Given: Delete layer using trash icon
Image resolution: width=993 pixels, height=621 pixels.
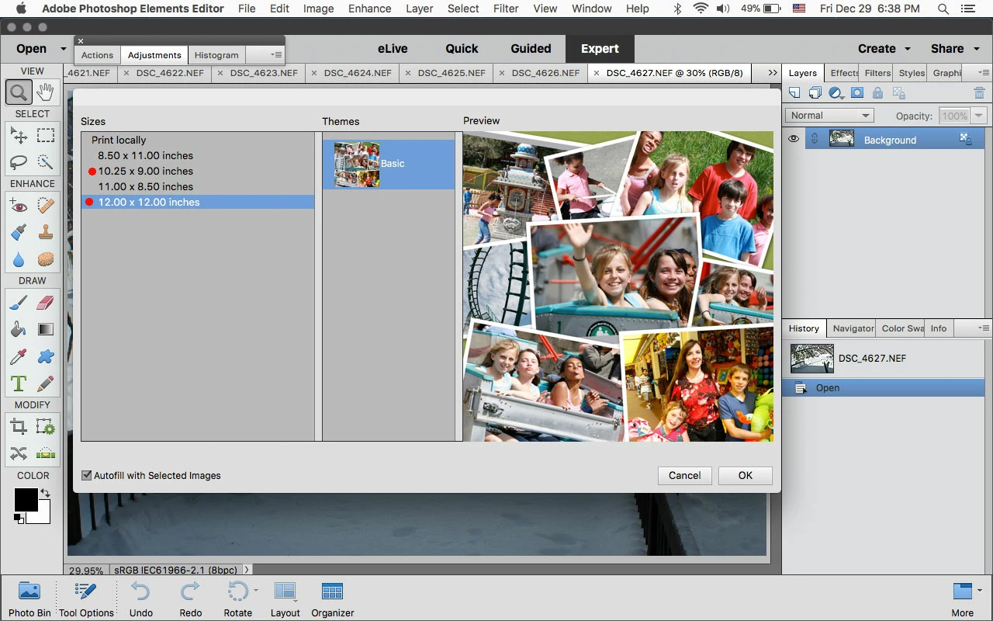Looking at the screenshot, I should 979,93.
